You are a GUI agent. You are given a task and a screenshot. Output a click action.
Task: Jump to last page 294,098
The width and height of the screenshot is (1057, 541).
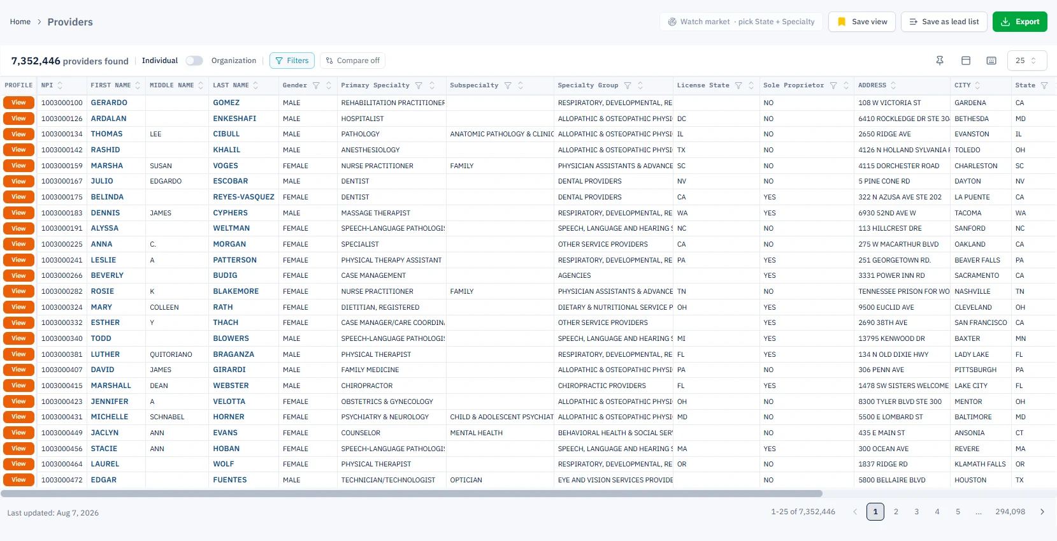(1010, 512)
